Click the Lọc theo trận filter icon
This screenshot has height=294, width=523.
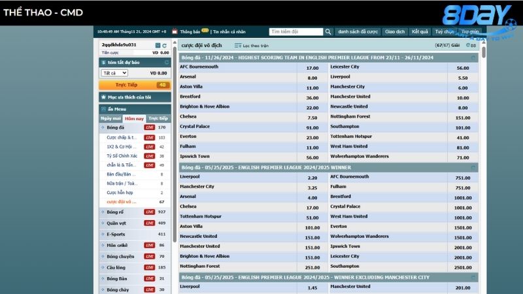(x=237, y=45)
